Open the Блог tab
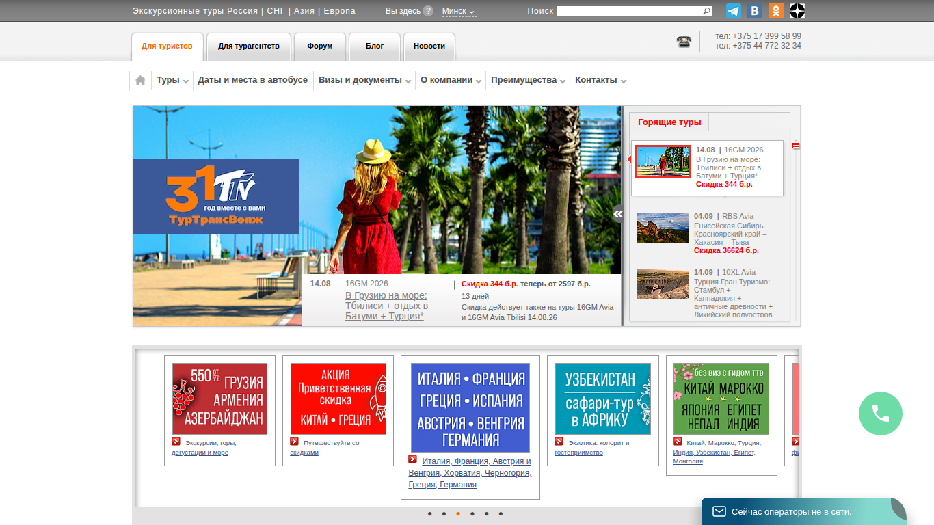The image size is (934, 525). click(375, 46)
